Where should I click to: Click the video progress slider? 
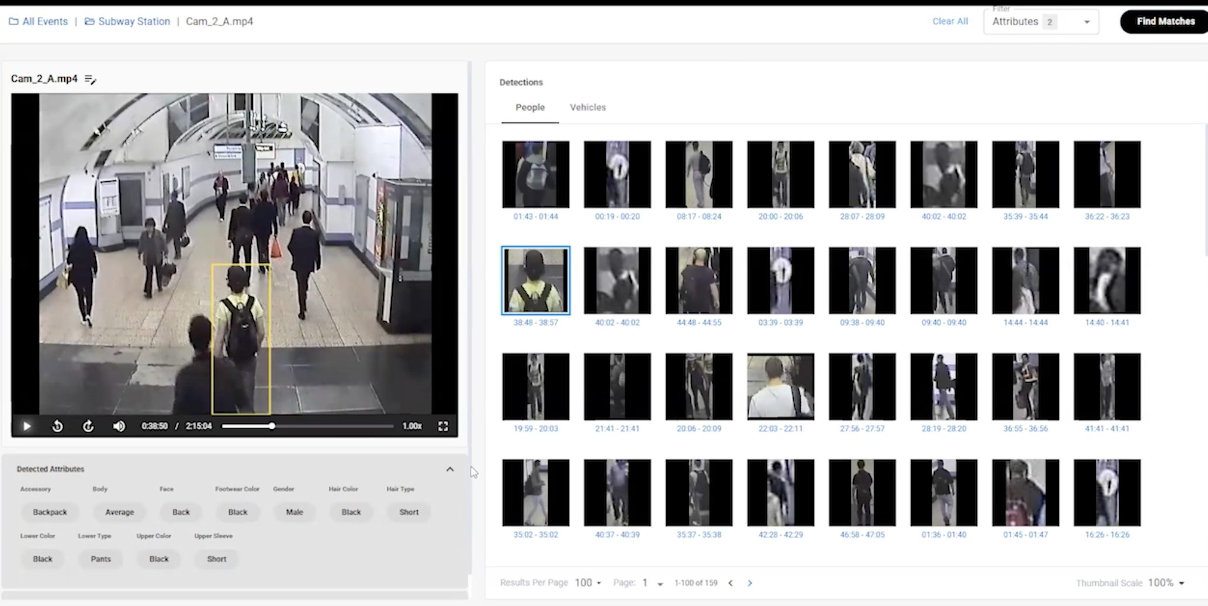pos(307,426)
